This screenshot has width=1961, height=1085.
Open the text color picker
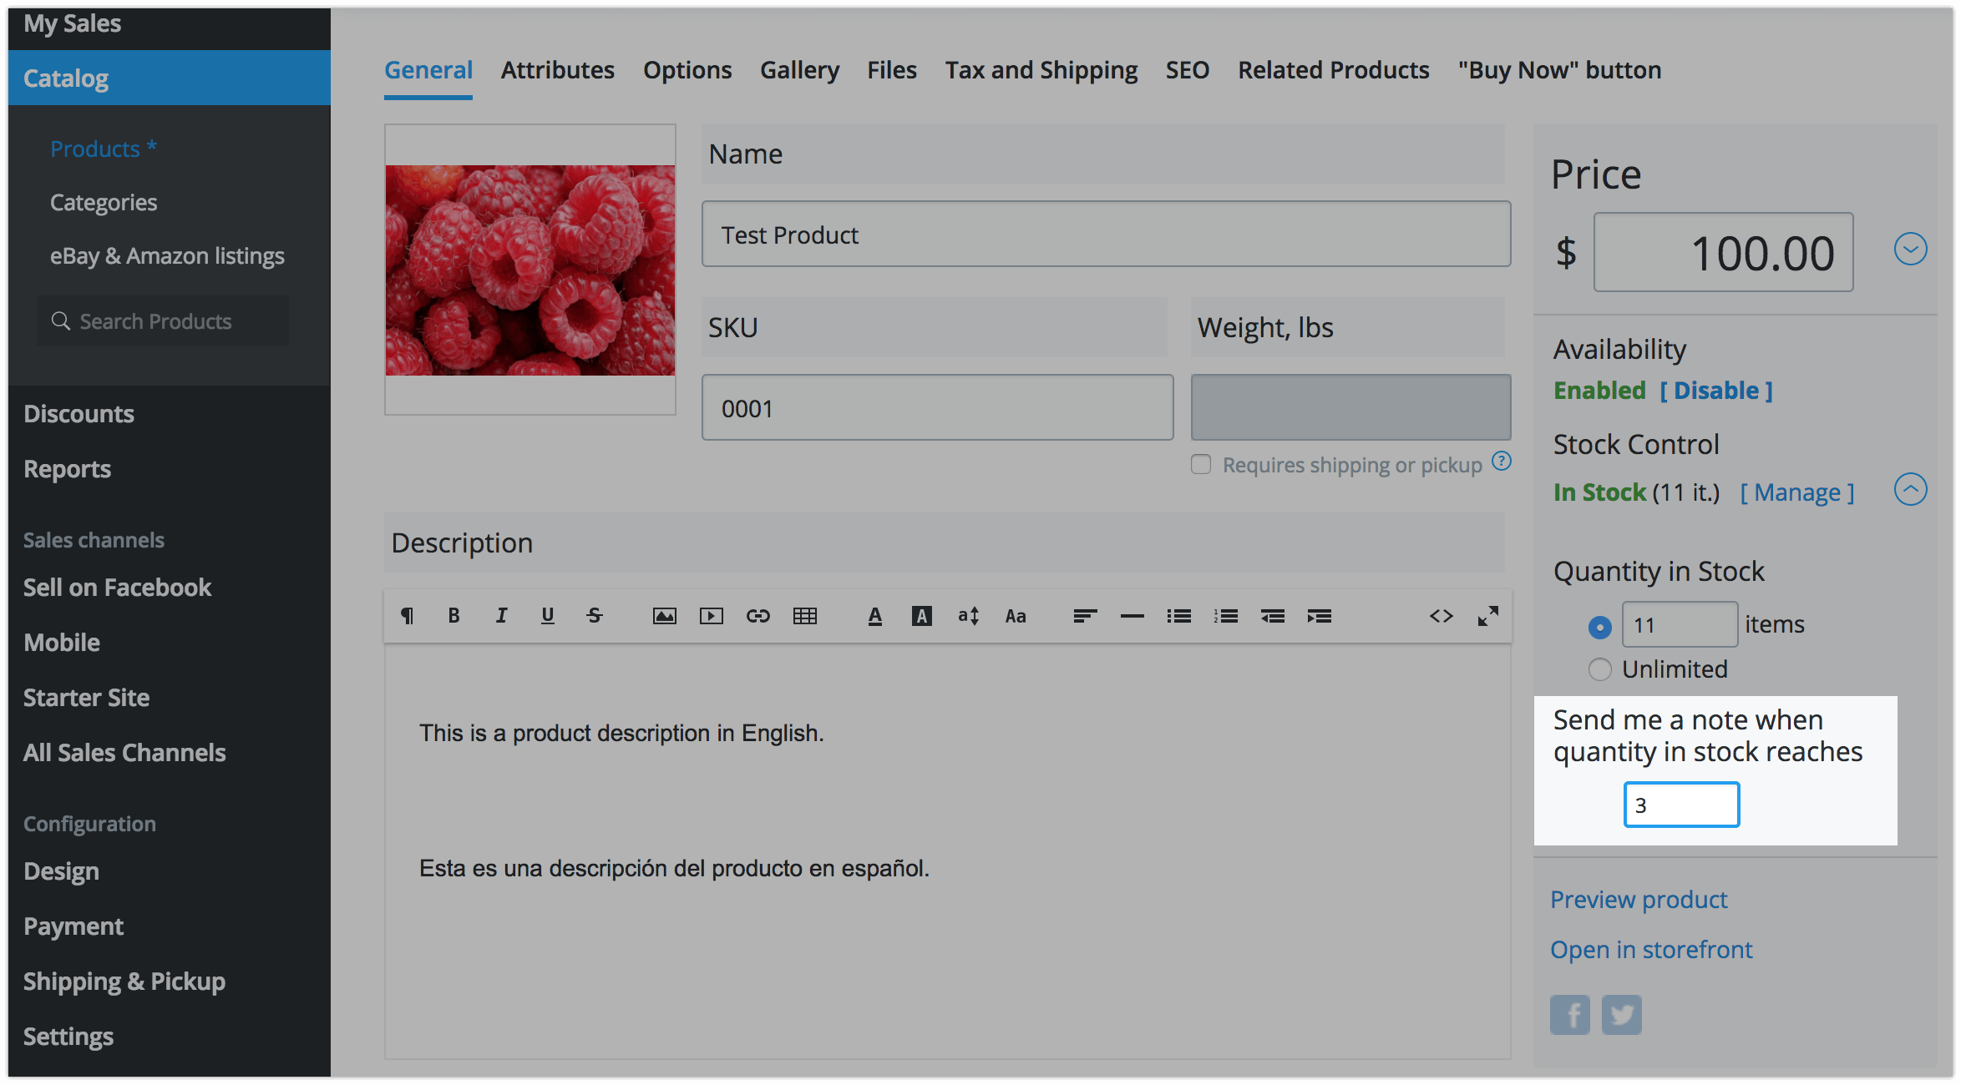(874, 616)
